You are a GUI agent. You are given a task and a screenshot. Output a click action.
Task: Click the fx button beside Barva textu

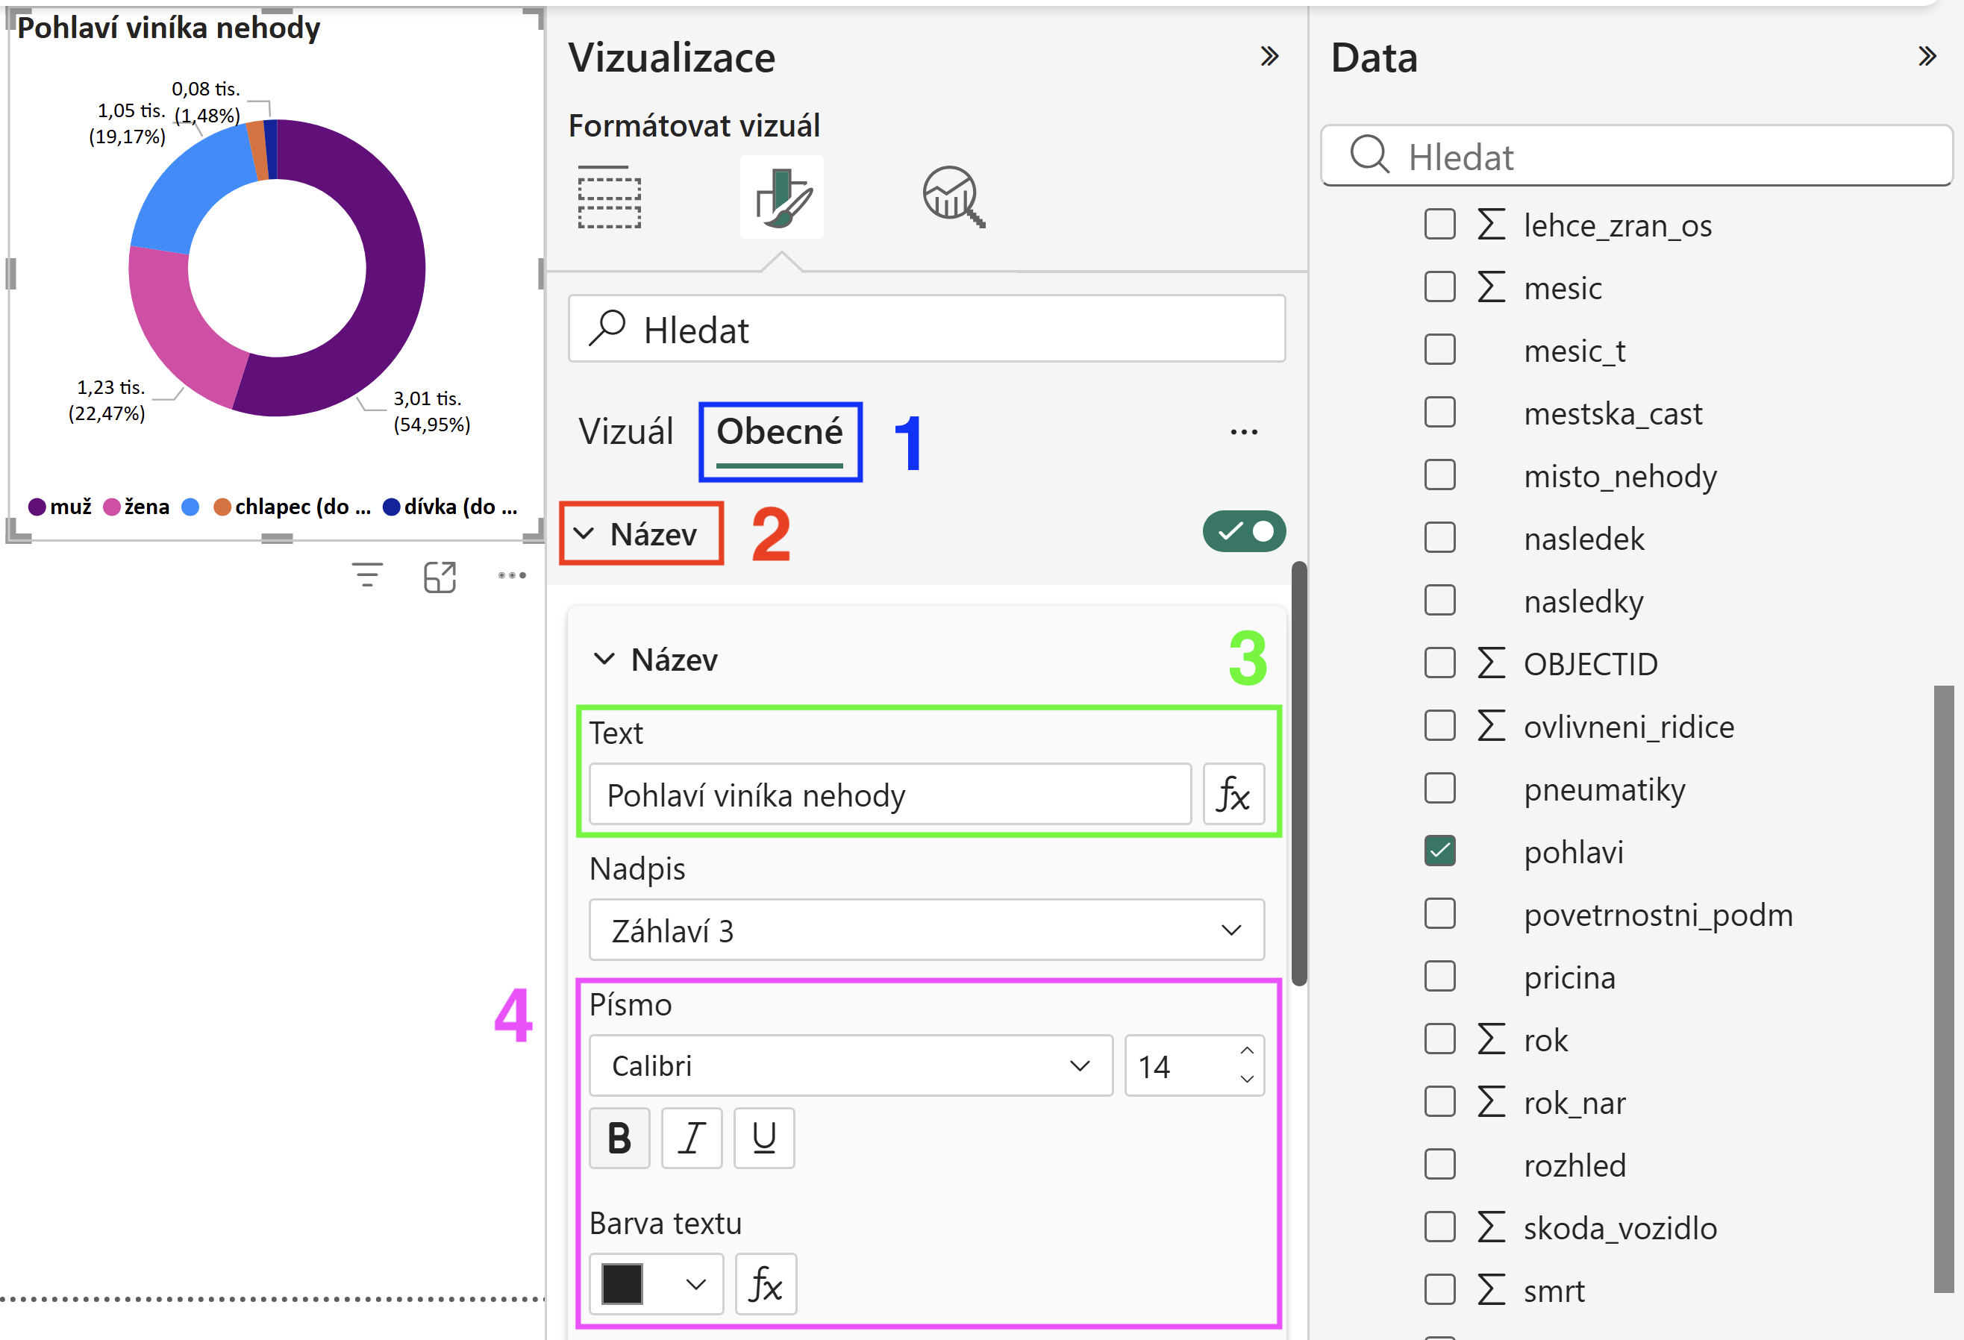pos(766,1284)
